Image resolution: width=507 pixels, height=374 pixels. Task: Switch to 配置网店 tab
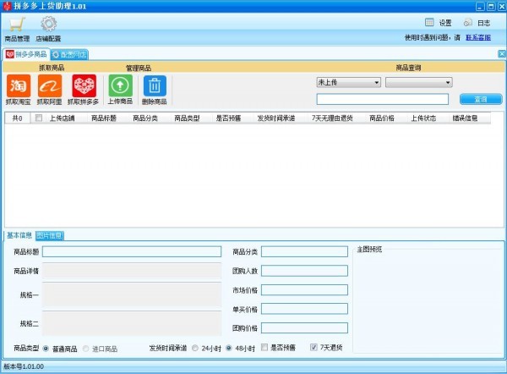pyautogui.click(x=69, y=55)
